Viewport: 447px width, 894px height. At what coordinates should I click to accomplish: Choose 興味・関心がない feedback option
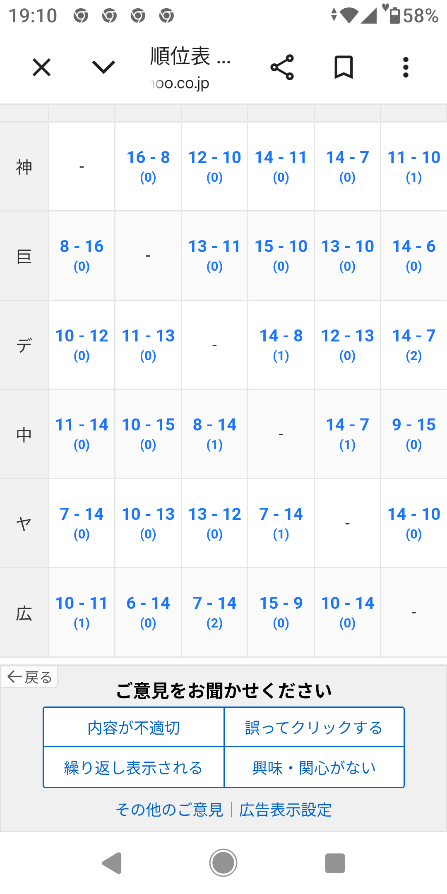coord(314,768)
